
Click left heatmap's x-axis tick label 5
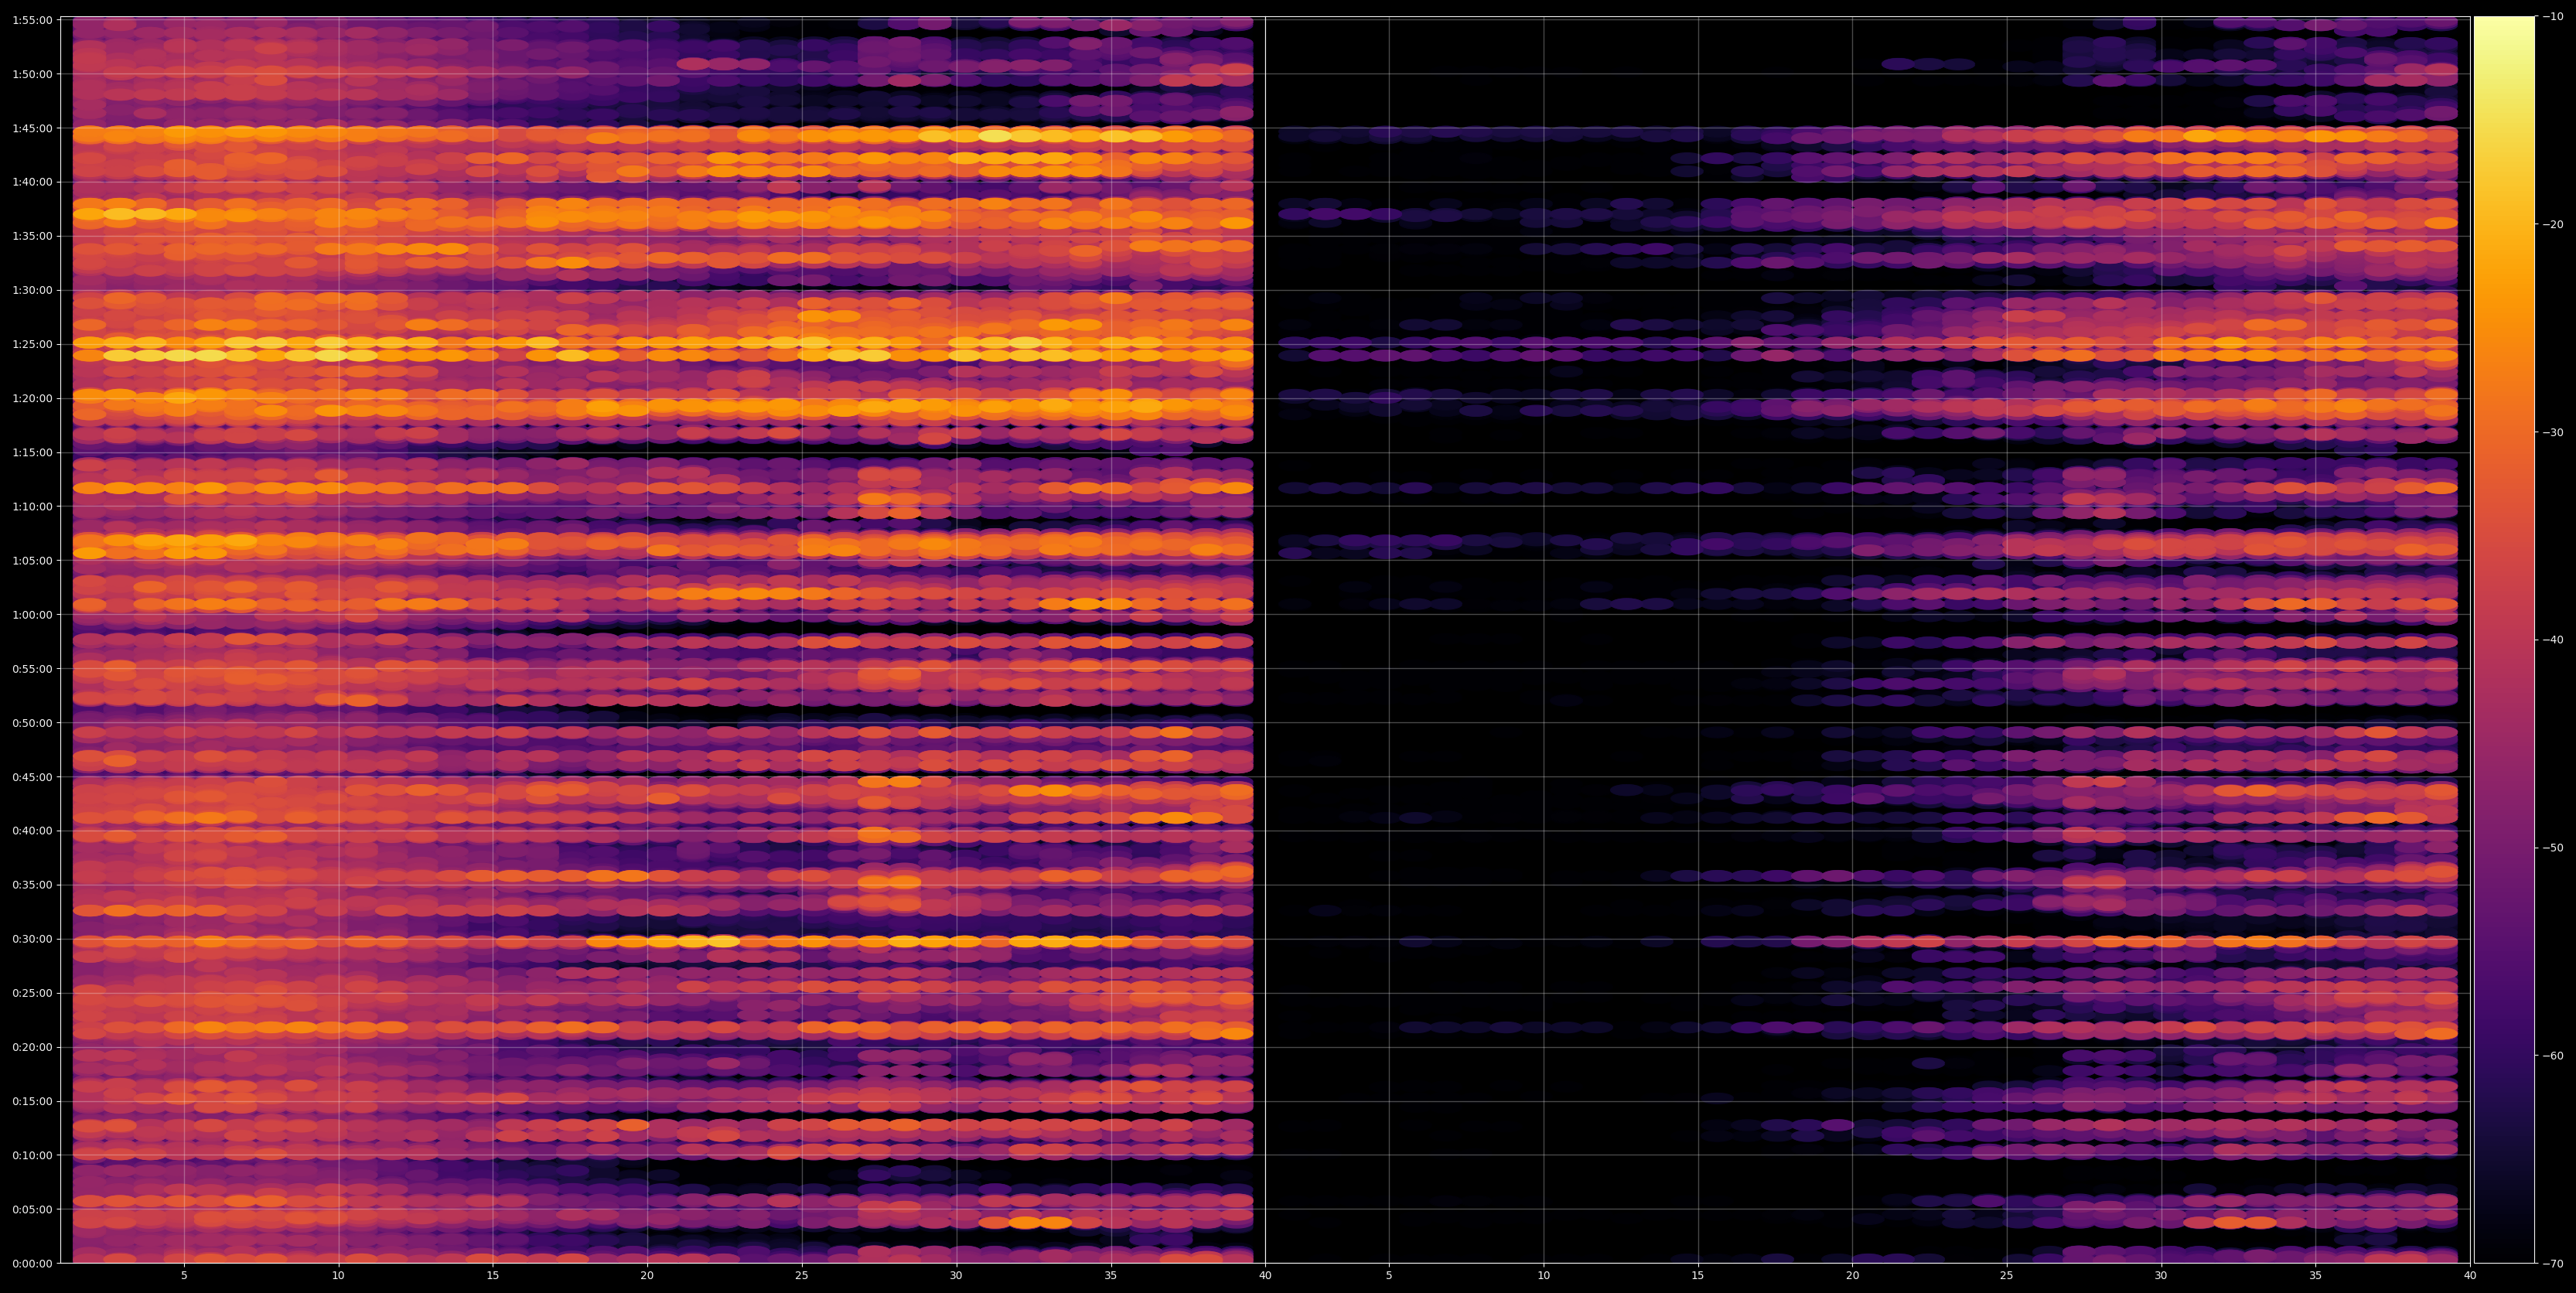[x=184, y=1275]
